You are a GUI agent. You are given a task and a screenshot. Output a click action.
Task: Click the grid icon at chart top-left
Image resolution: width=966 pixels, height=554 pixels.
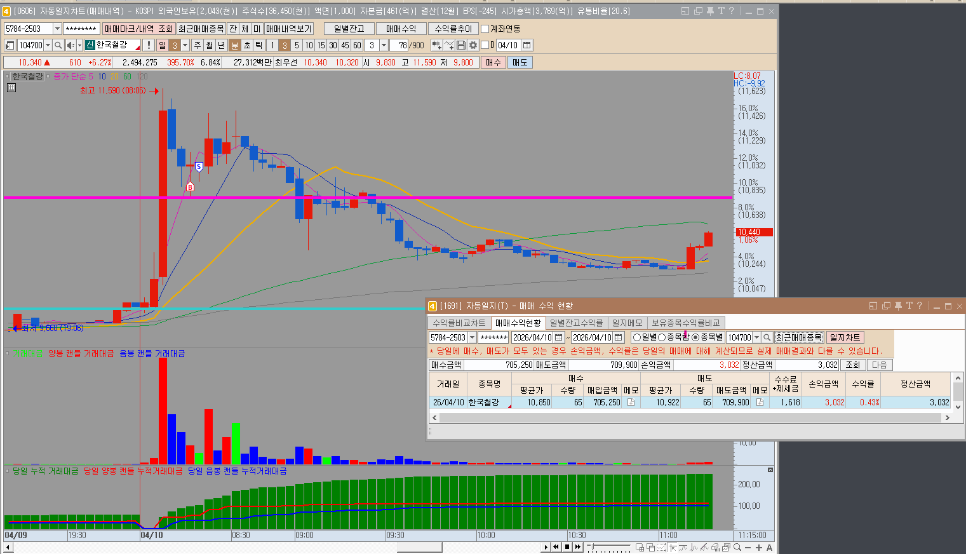click(x=11, y=88)
